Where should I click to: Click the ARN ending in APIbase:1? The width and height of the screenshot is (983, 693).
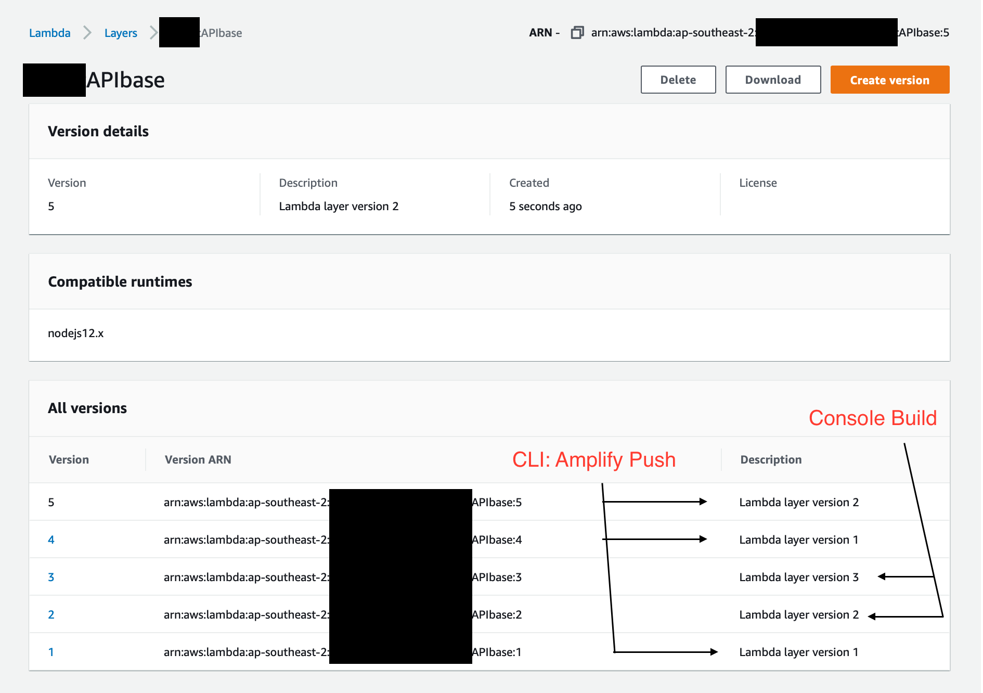pos(343,652)
